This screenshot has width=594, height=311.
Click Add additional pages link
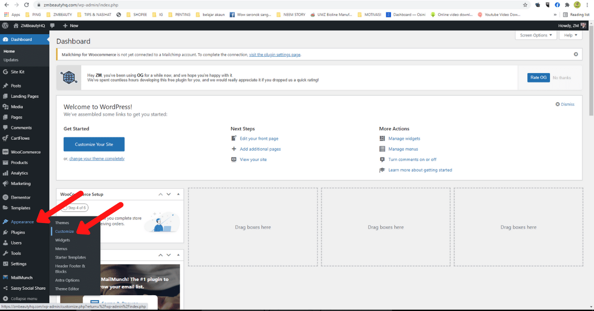260,149
